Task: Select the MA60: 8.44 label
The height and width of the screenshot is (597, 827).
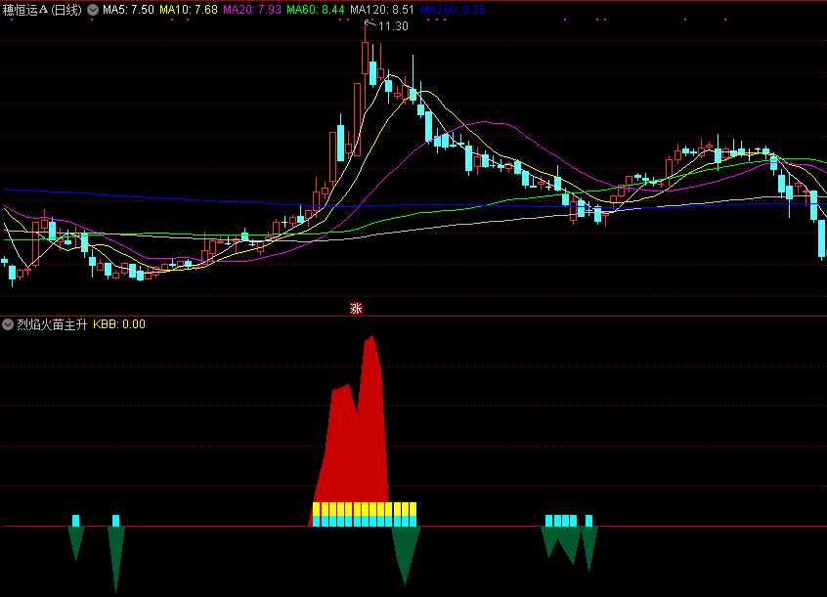Action: (x=316, y=10)
